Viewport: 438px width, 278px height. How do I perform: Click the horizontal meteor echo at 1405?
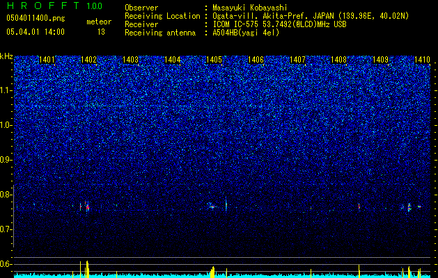[212, 206]
